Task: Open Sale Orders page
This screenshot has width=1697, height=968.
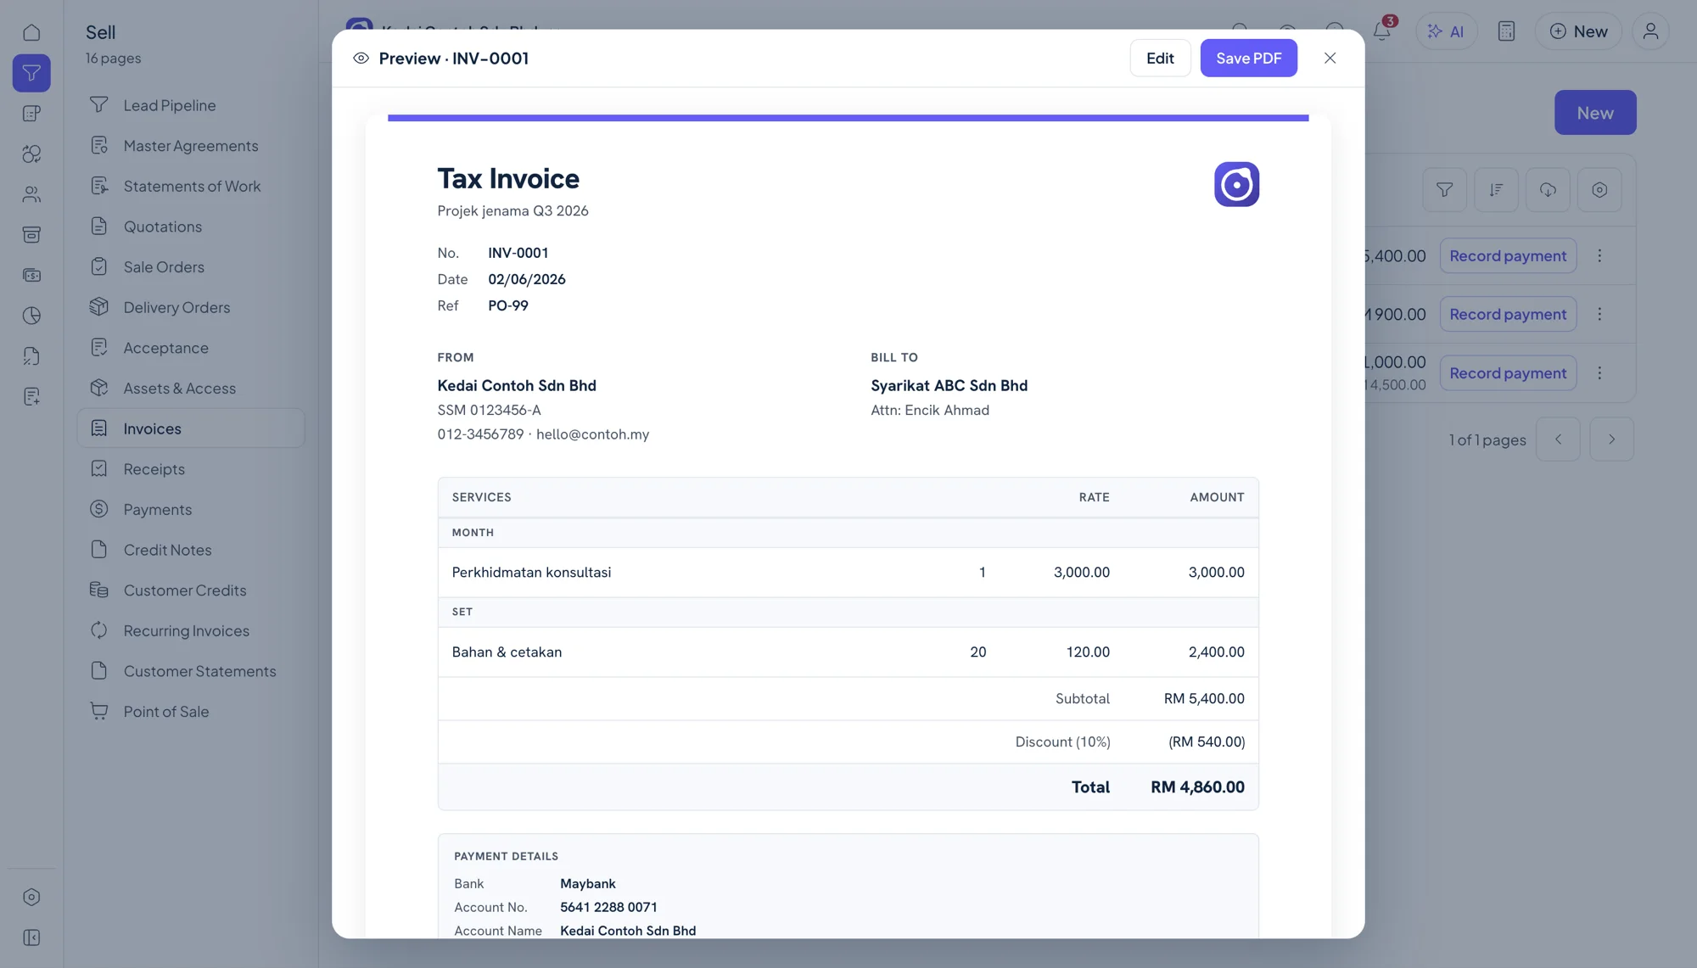Action: (x=191, y=267)
